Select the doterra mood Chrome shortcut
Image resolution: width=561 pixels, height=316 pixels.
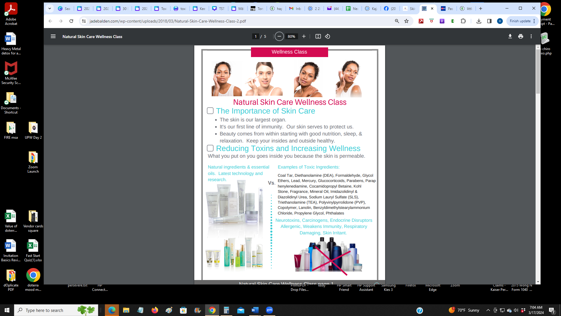33,280
